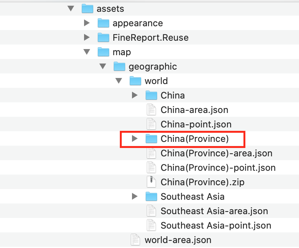Click the China(Province)-point.json file icon

coord(151,167)
